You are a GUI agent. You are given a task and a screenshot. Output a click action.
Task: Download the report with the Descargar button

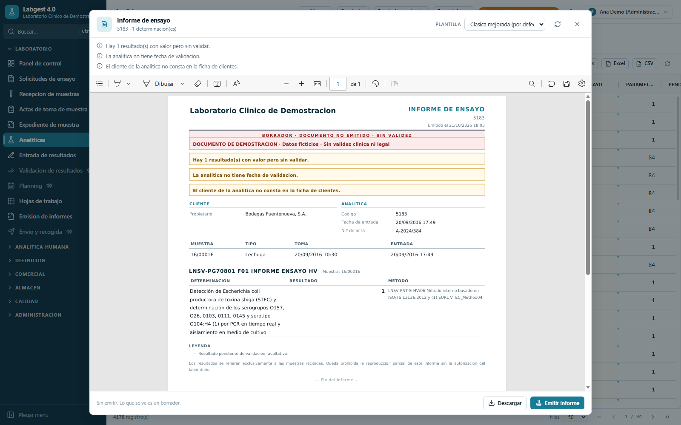tap(505, 403)
